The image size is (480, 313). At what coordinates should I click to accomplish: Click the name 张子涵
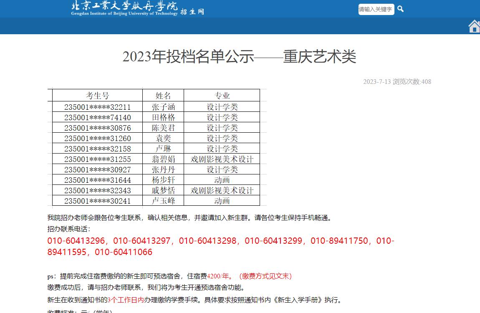(163, 107)
